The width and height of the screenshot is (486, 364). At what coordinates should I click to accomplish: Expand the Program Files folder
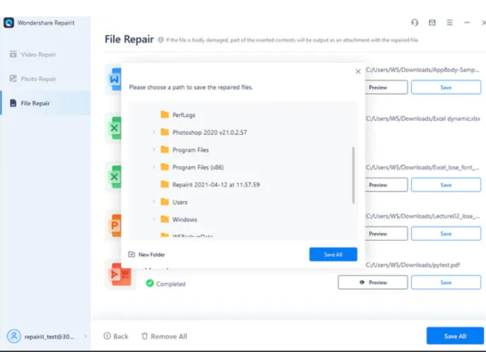click(x=154, y=149)
